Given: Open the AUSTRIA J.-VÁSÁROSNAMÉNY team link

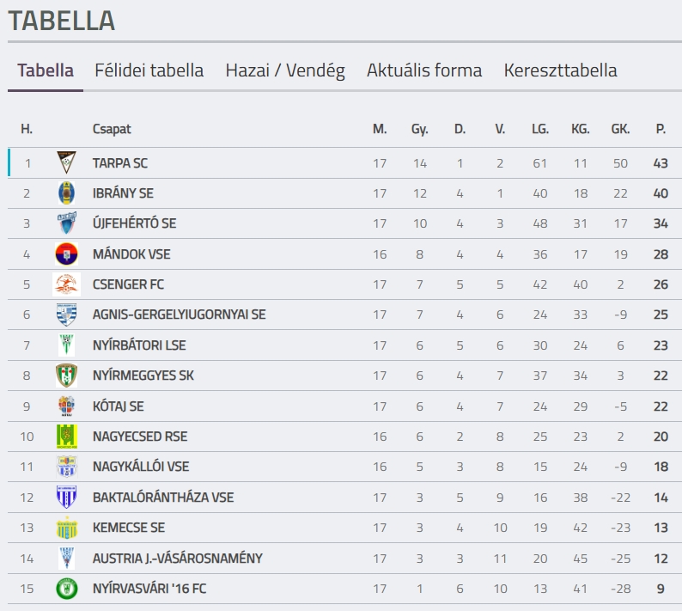Looking at the screenshot, I should tap(178, 559).
